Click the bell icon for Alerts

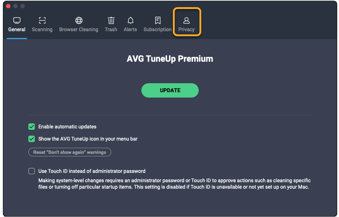coord(130,20)
